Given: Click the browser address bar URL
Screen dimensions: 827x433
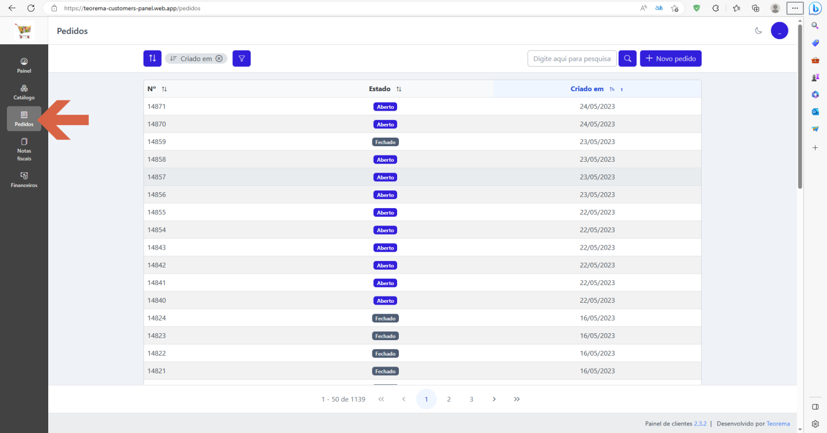Looking at the screenshot, I should pyautogui.click(x=132, y=9).
